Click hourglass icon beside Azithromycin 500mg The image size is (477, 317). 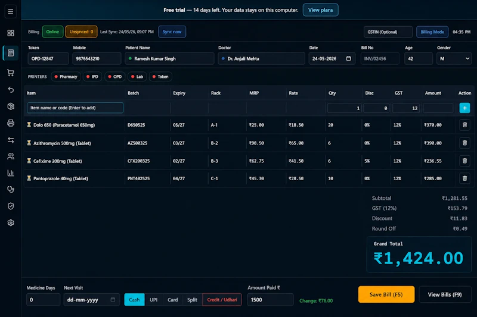click(29, 143)
